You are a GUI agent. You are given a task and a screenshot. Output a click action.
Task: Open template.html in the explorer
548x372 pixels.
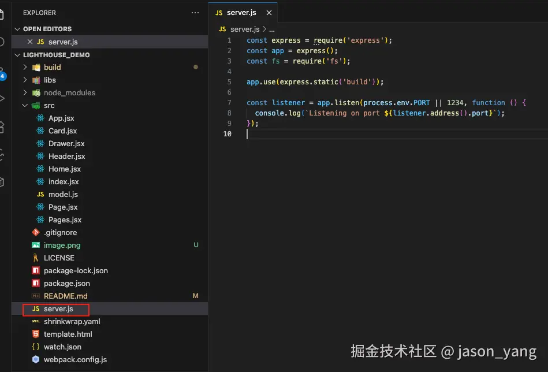click(x=68, y=334)
